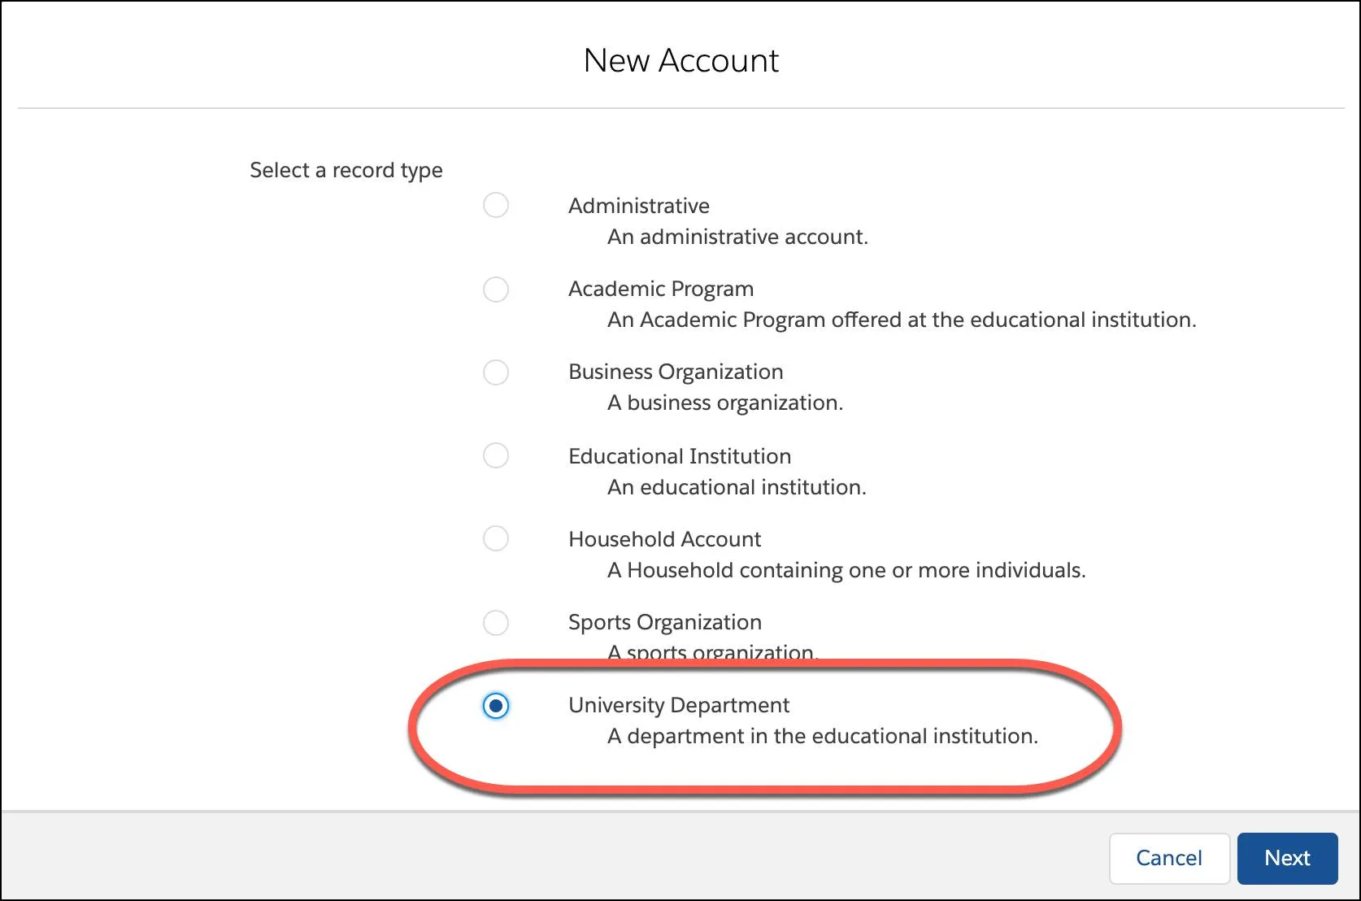Click the Select a record type heading
Image resolution: width=1361 pixels, height=901 pixels.
(x=346, y=170)
